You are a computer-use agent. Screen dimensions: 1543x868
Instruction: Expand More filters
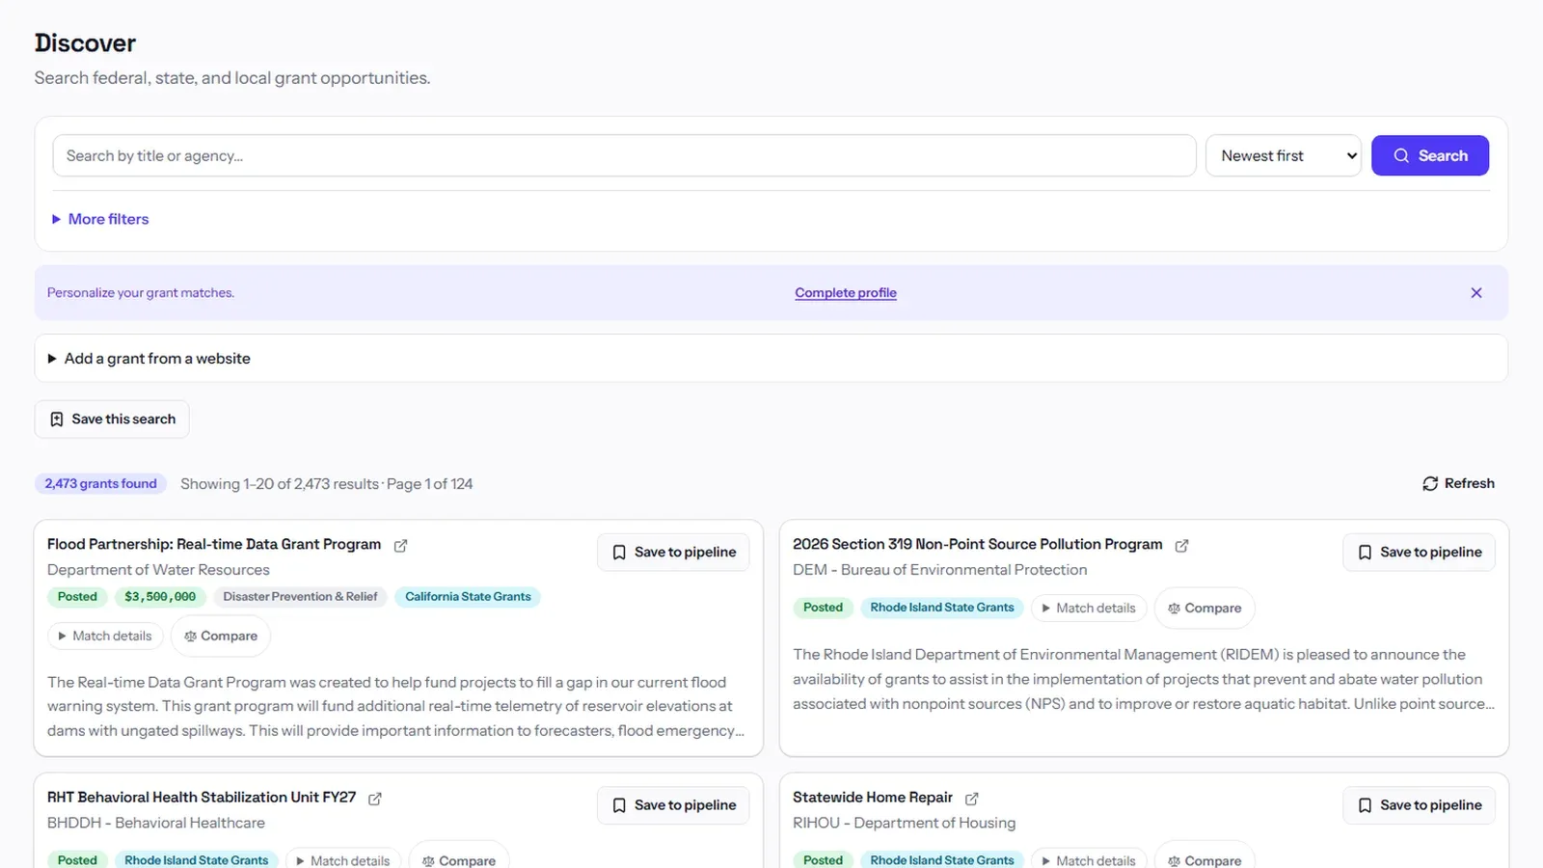pos(100,219)
